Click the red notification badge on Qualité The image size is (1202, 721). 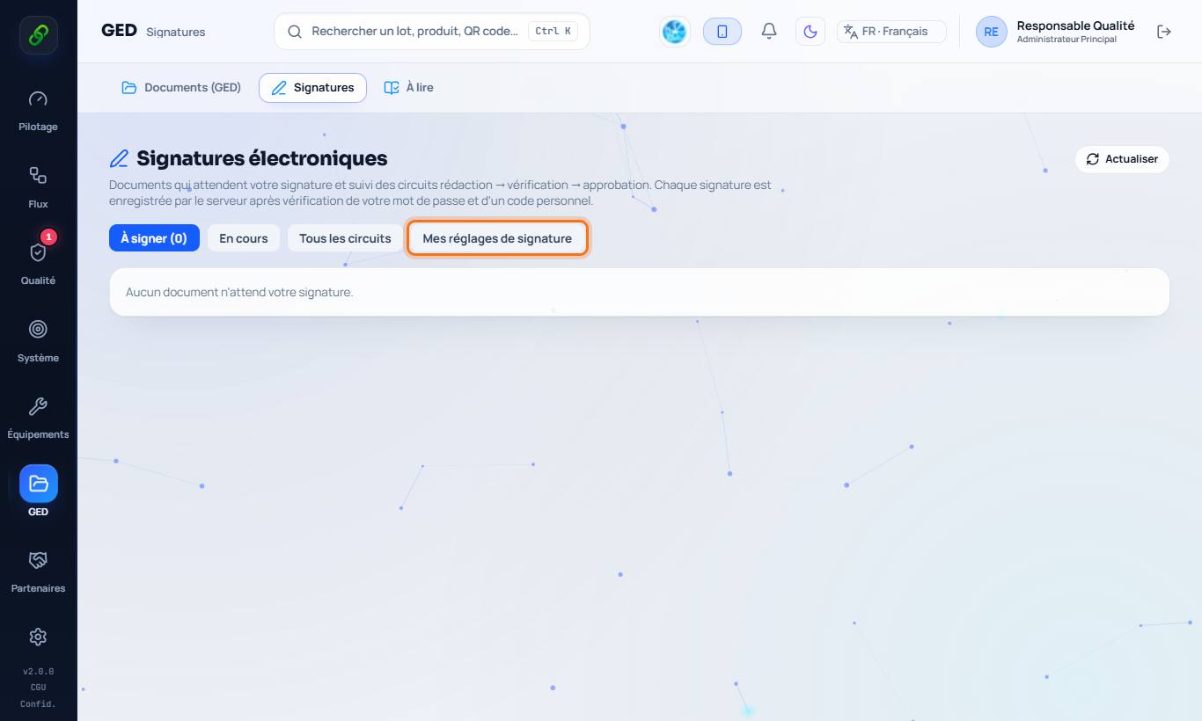[x=49, y=237]
